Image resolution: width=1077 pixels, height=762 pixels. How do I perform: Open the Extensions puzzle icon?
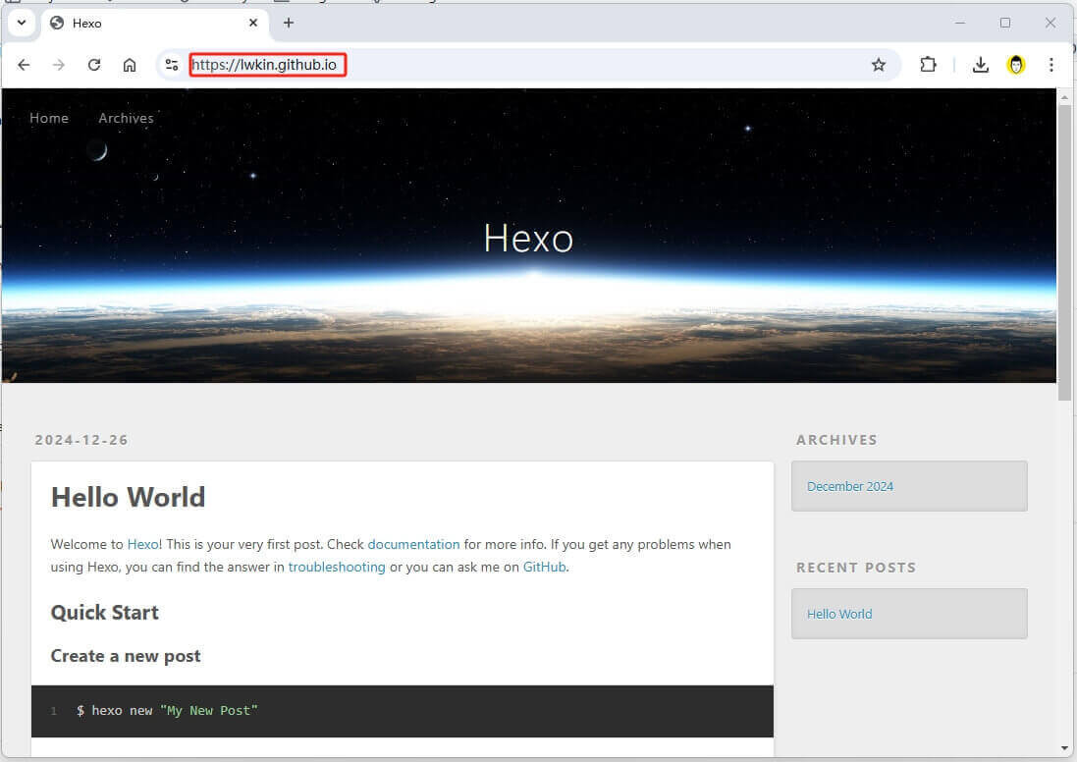click(928, 65)
